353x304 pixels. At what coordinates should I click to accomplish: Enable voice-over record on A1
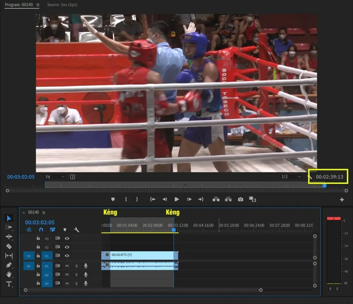pos(86,266)
